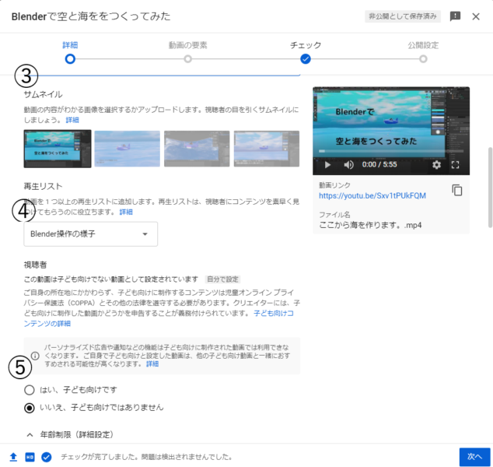Click the checks complete checkmark icon

(x=47, y=457)
